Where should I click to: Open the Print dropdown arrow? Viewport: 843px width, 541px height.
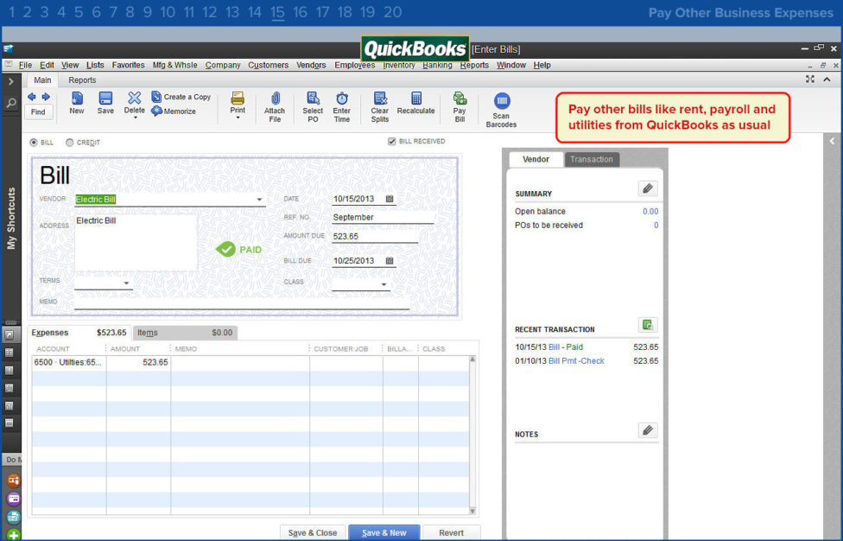(238, 118)
